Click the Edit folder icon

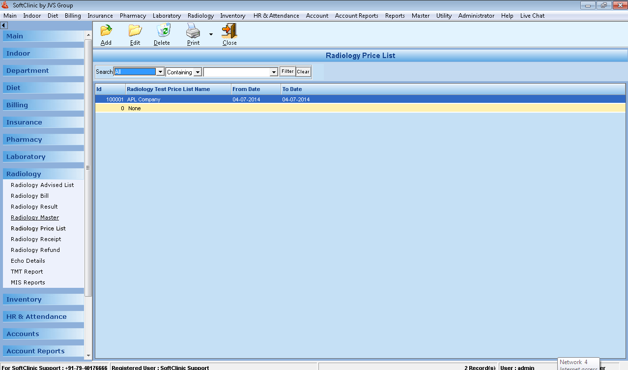click(135, 31)
